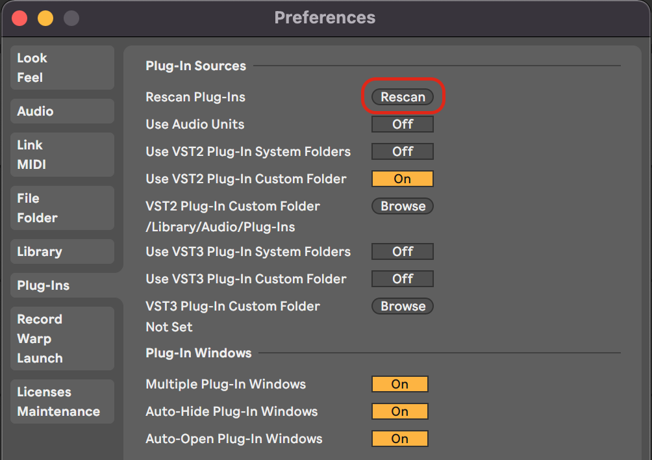Open the Look Feel preferences tab
This screenshot has width=652, height=460.
click(62, 68)
